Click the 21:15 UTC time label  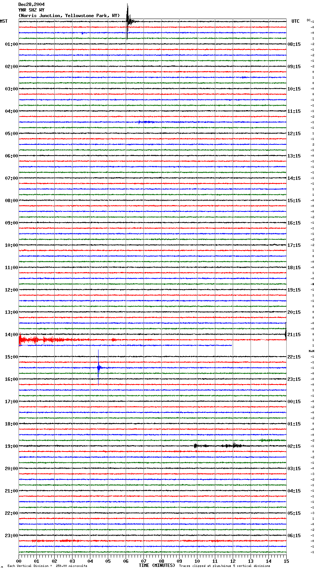294,335
